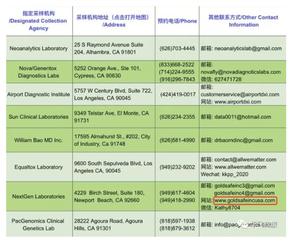Open the 9600 South Sepulveda Blvd address
This screenshot has height=240, width=287.
(x=113, y=167)
